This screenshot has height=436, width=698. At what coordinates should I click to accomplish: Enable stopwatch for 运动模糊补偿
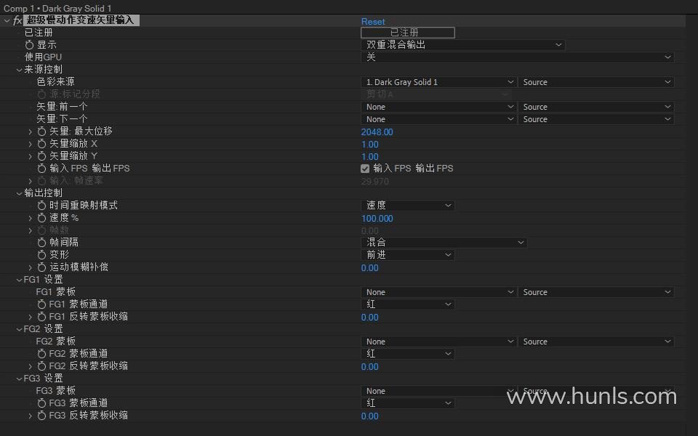[x=42, y=267]
